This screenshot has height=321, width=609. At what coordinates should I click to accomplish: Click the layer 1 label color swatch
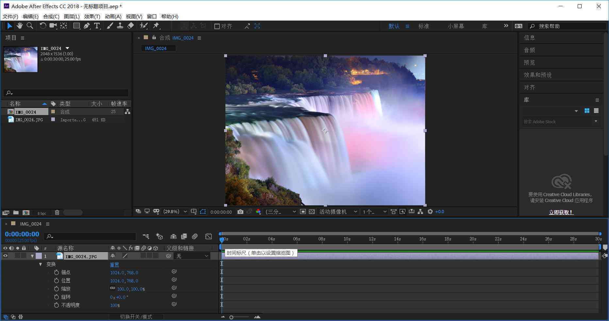(x=39, y=256)
